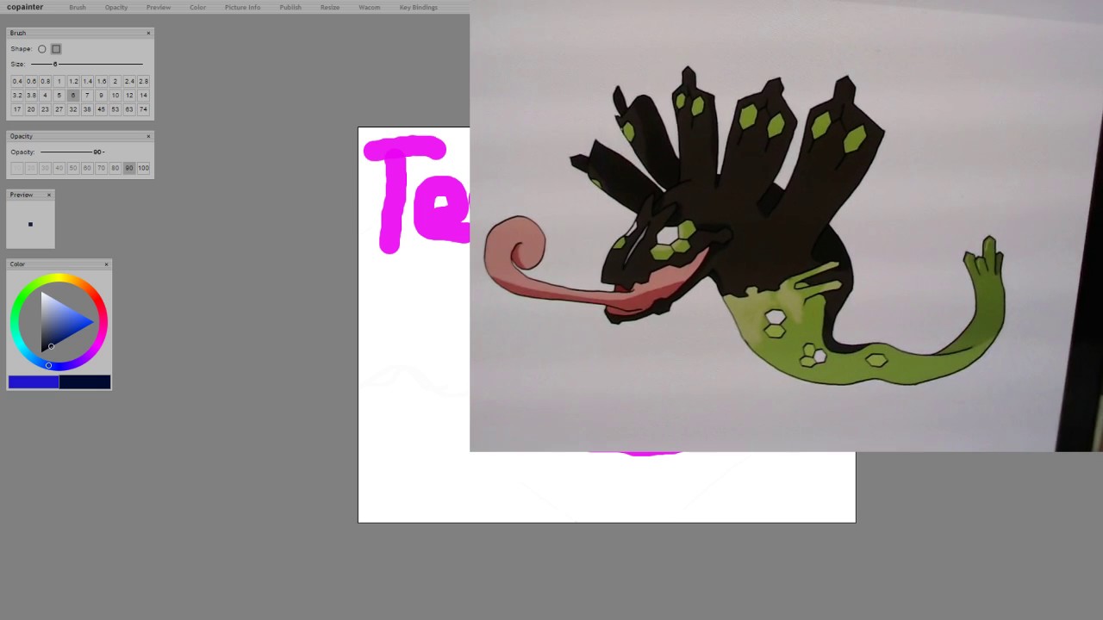Set brush size to 2
1103x620 pixels.
(x=115, y=82)
